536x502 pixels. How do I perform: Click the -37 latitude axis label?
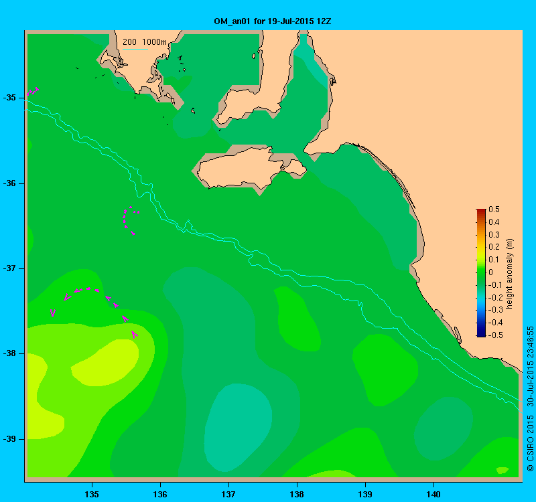pos(9,268)
